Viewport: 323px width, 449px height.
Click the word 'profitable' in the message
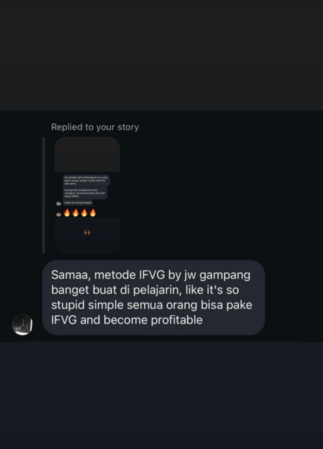177,320
